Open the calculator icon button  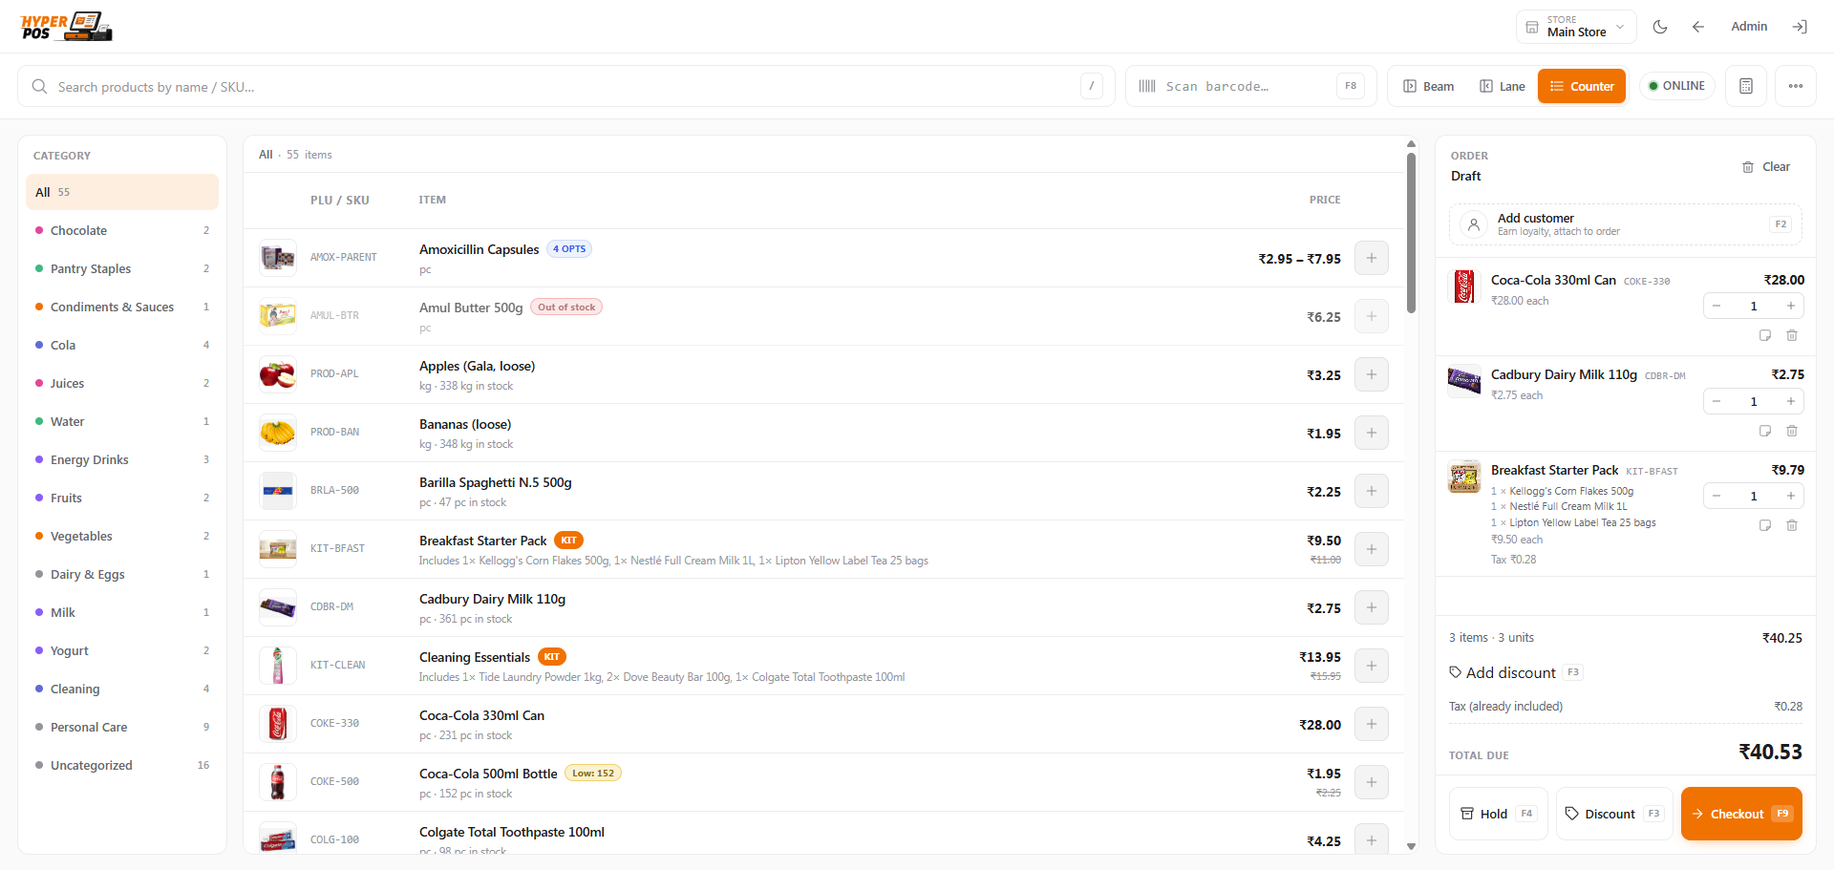(1746, 86)
